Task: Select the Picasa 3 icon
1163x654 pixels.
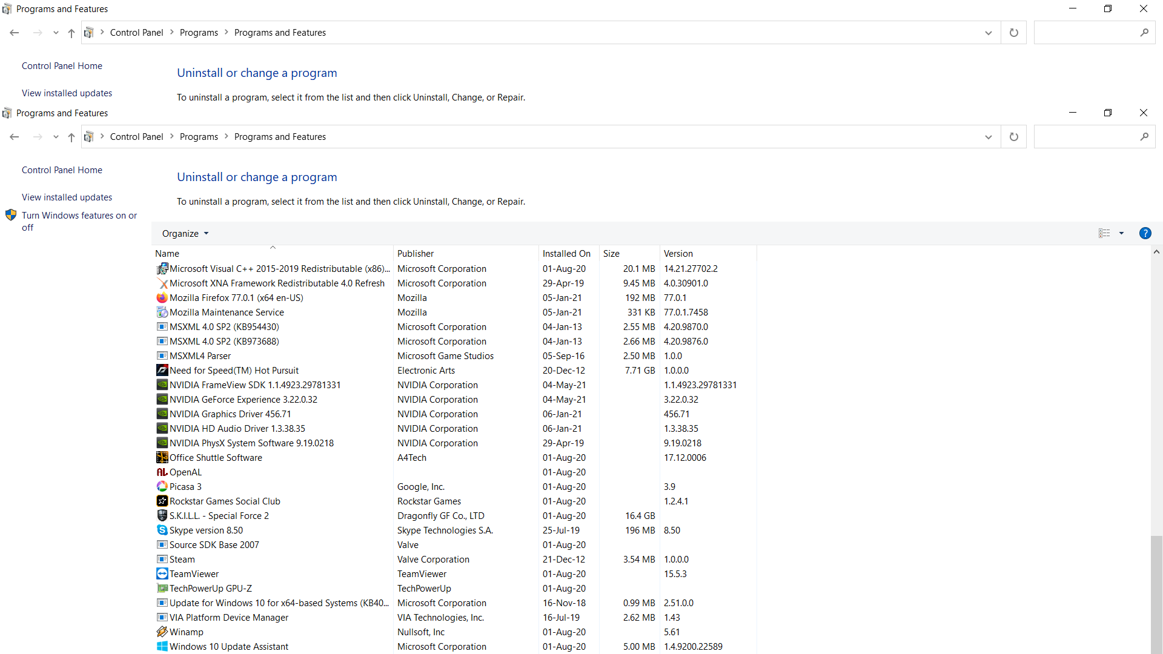Action: pyautogui.click(x=162, y=487)
